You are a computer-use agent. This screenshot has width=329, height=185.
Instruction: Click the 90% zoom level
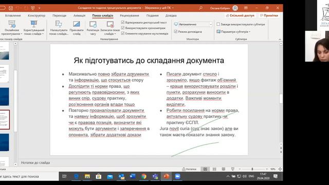[x=273, y=169]
